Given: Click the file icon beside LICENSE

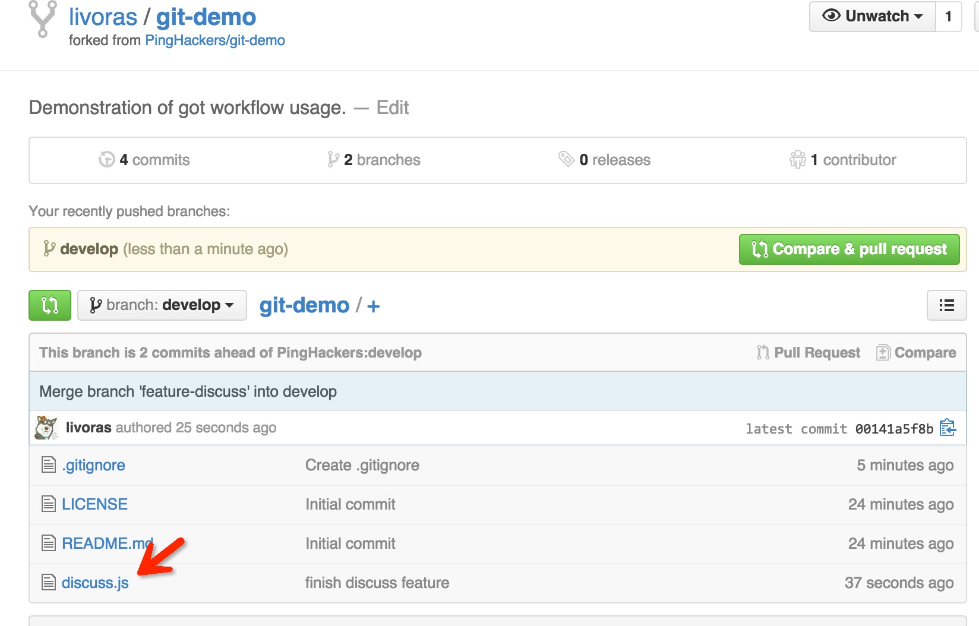Looking at the screenshot, I should click(x=49, y=504).
